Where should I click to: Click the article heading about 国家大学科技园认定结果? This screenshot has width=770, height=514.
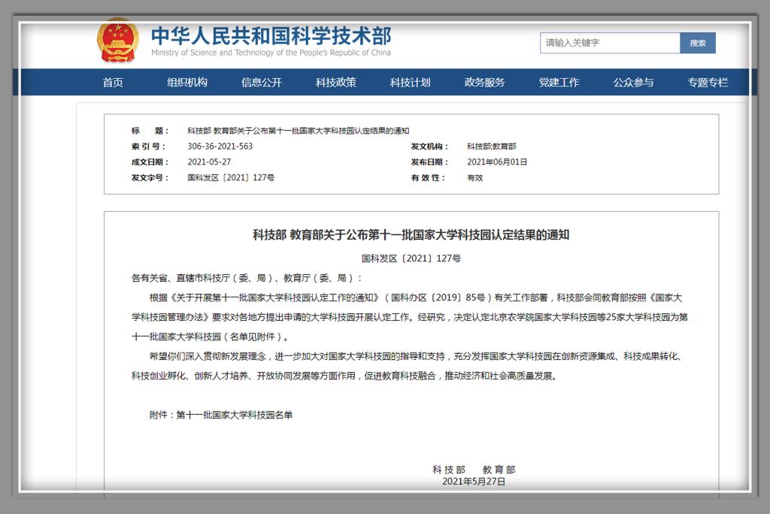[411, 235]
